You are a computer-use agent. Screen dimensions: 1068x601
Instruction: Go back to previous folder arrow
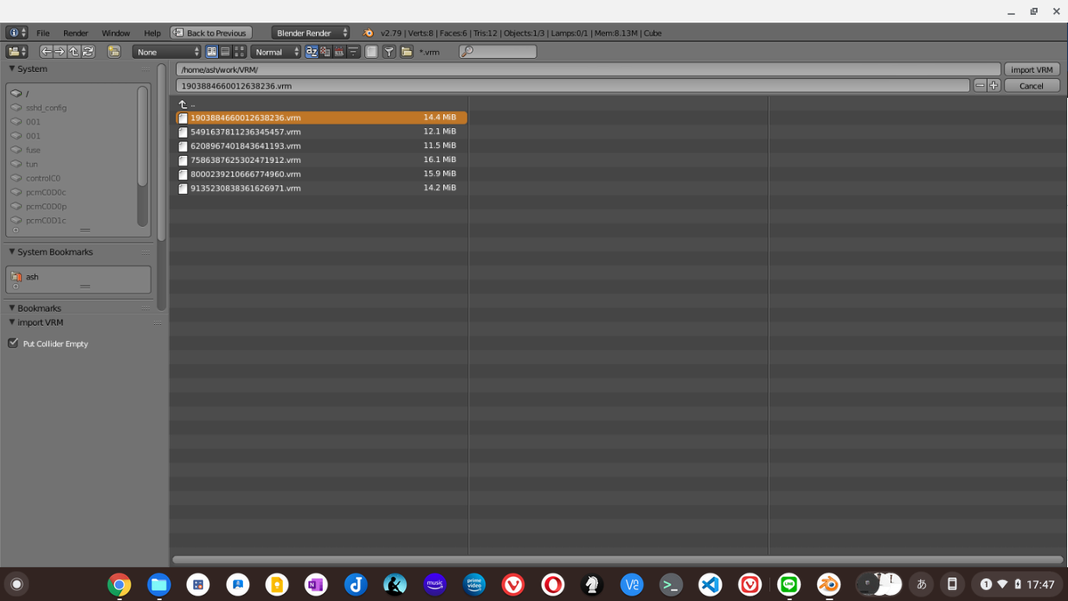(x=46, y=52)
